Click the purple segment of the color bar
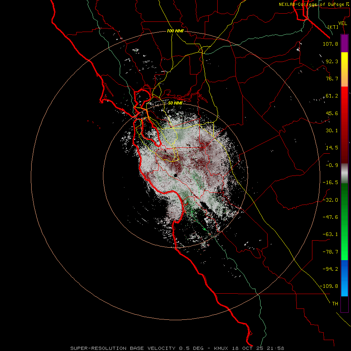This screenshot has height=351, width=351. [344, 43]
